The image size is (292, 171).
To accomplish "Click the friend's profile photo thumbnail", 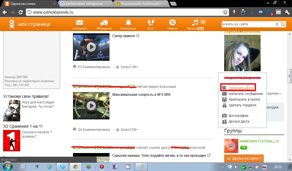I will pyautogui.click(x=242, y=53).
